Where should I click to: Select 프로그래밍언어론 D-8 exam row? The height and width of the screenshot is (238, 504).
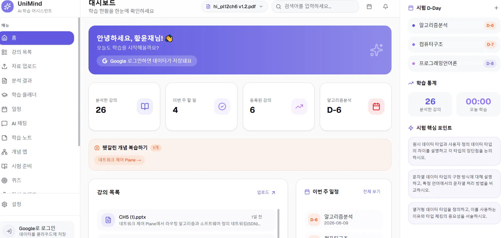454,64
